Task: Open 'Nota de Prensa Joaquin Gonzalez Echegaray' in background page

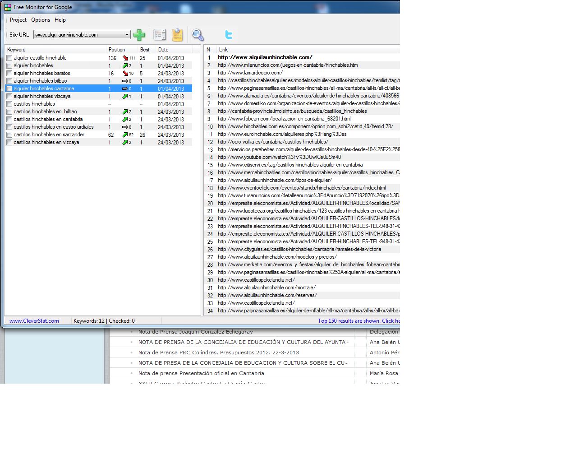Action: [196, 332]
